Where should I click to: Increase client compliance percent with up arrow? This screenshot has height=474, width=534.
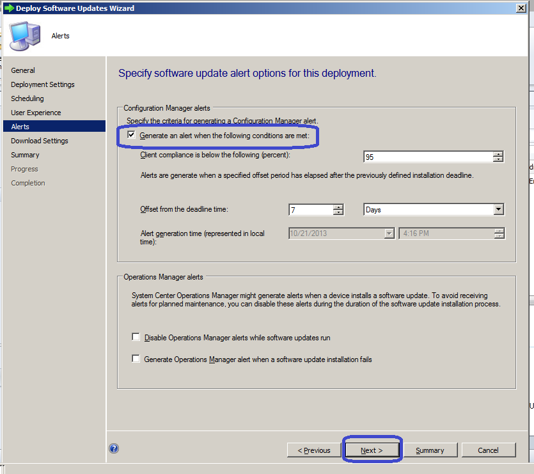click(498, 154)
